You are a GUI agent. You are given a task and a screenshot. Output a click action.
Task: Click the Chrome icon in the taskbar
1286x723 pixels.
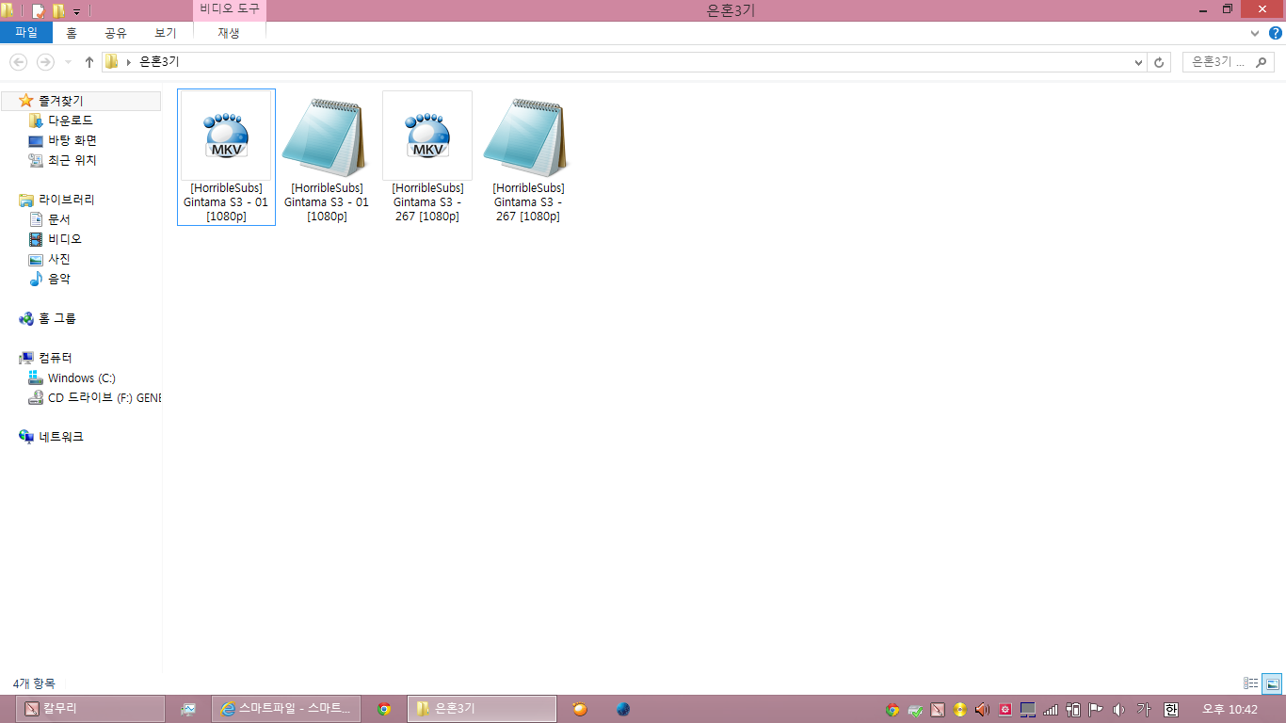tap(384, 709)
